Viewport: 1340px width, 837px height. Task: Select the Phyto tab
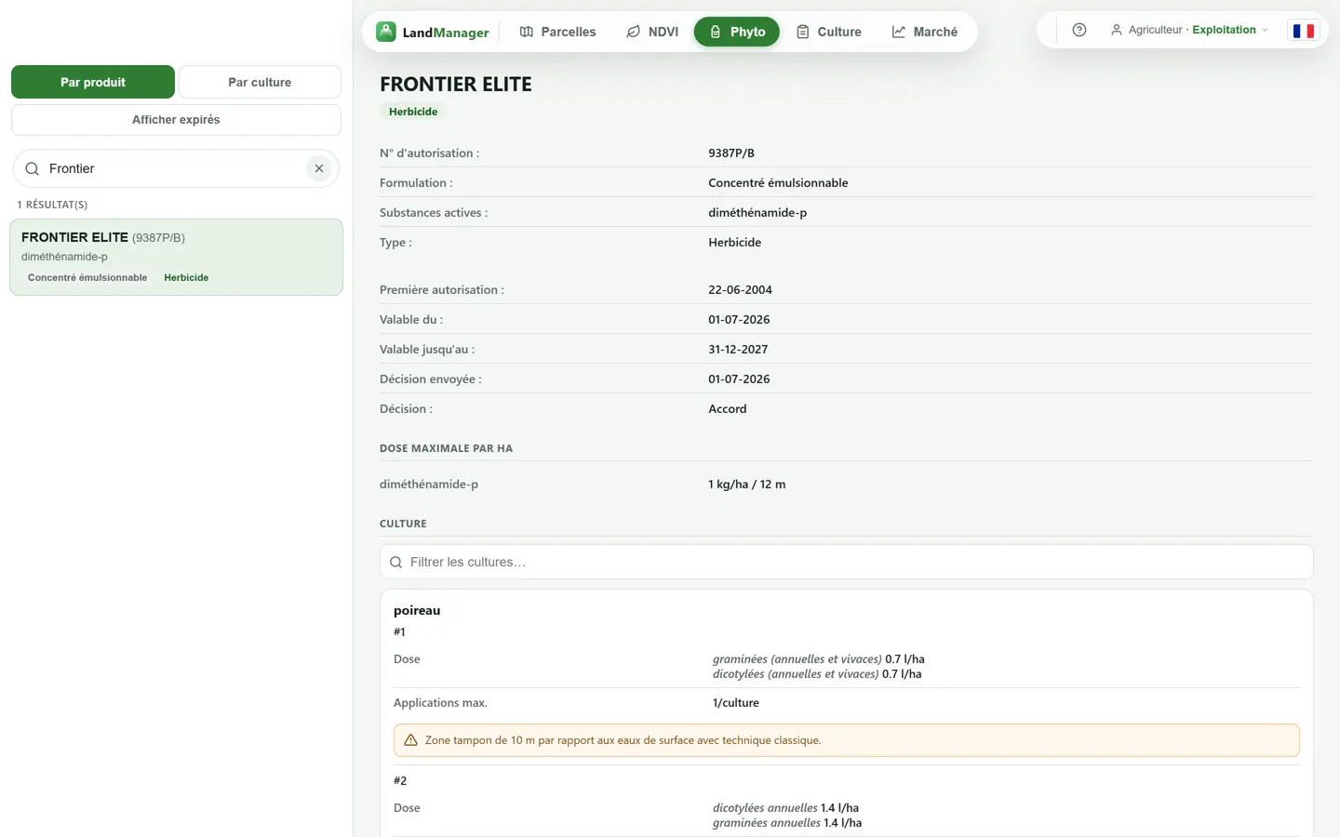point(737,32)
